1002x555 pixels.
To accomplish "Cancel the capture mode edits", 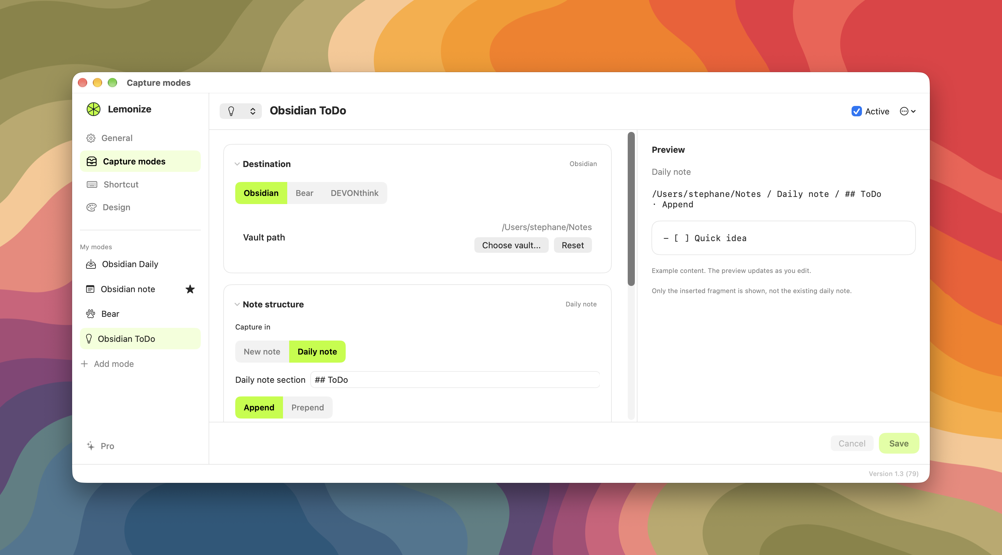I will tap(852, 443).
